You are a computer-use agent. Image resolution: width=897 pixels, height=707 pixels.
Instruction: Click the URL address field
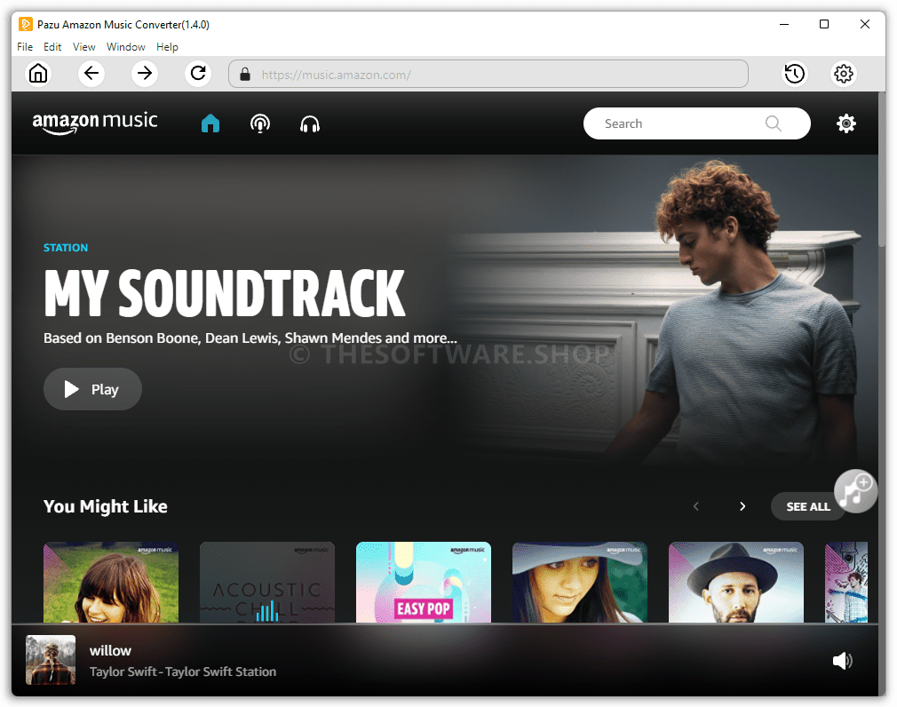(x=488, y=75)
